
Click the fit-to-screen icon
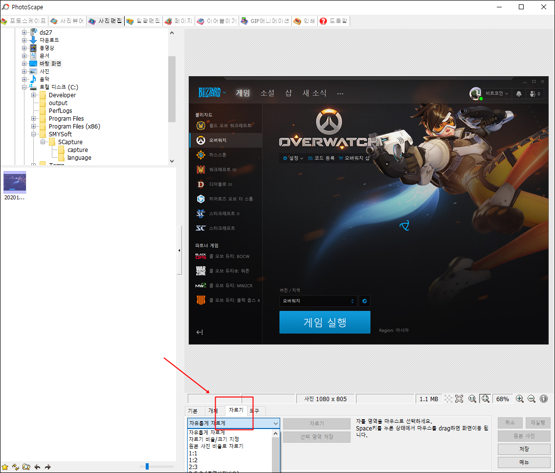pyautogui.click(x=459, y=399)
